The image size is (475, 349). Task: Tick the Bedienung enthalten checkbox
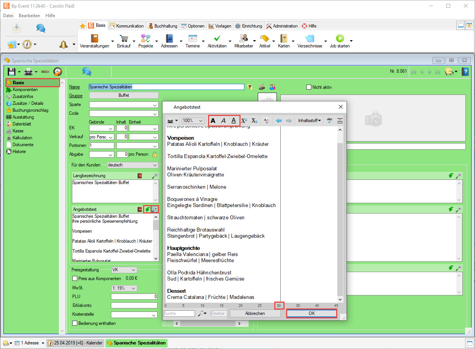pos(75,323)
